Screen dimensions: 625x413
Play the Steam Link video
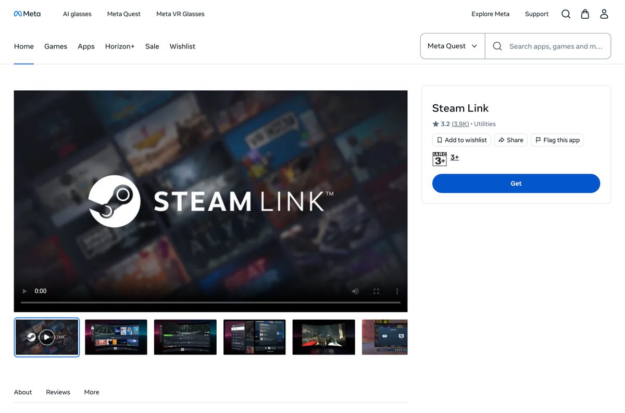[x=24, y=291]
